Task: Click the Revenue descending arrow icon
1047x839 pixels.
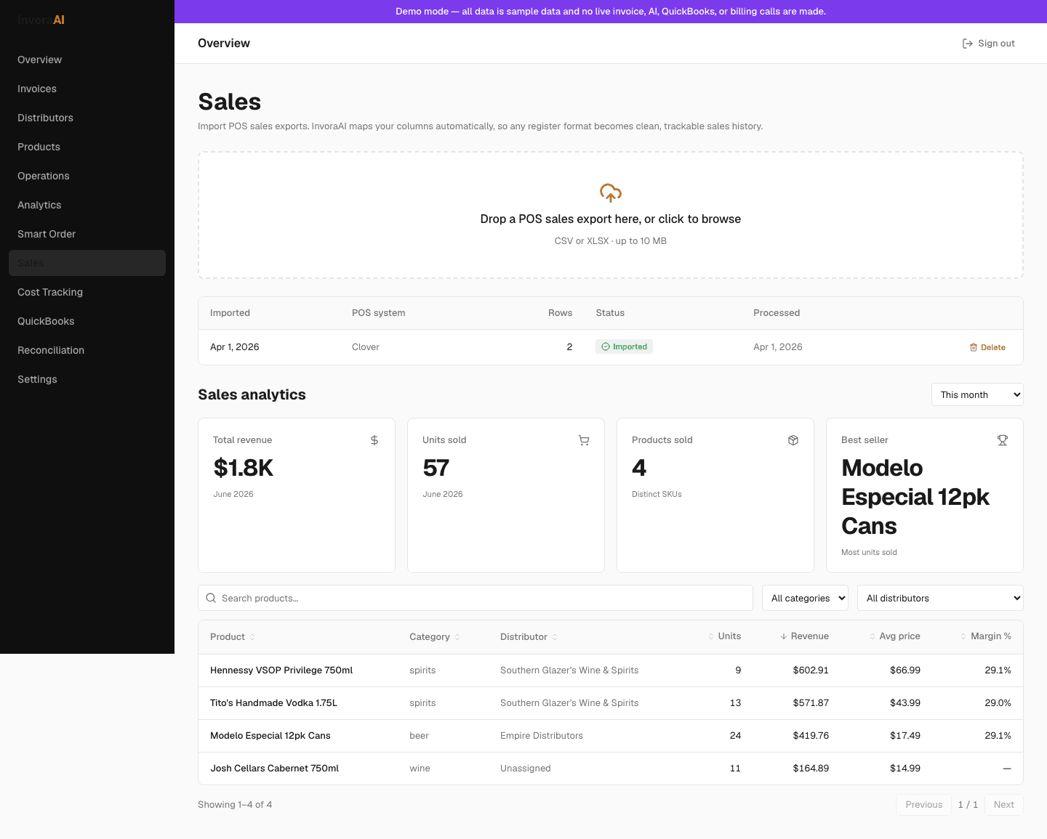Action: (784, 636)
